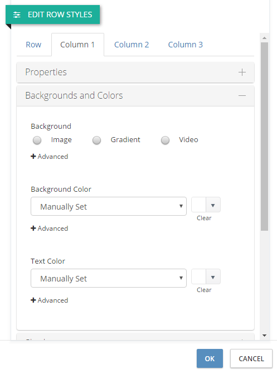Open Text Color swatch arrow dropdown

click(213, 277)
